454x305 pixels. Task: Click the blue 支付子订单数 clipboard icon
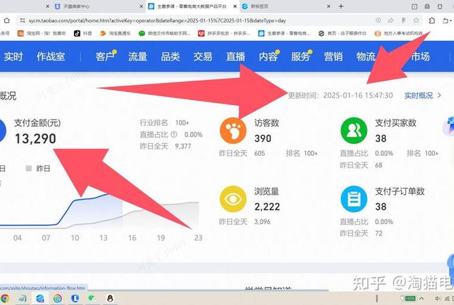(x=354, y=199)
